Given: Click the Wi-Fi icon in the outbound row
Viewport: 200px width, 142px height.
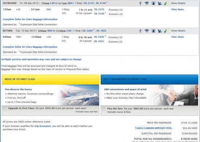Looking at the screenshot, I should pos(147,3).
